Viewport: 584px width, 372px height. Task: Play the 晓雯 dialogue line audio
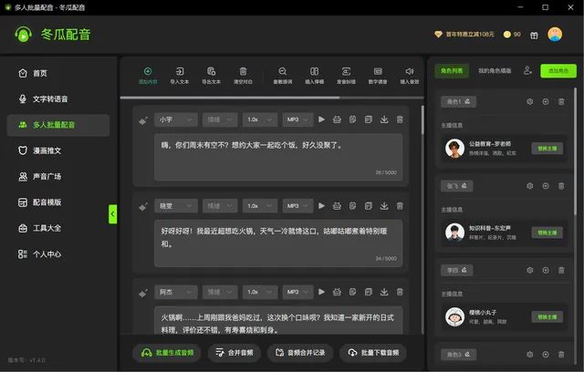click(321, 206)
